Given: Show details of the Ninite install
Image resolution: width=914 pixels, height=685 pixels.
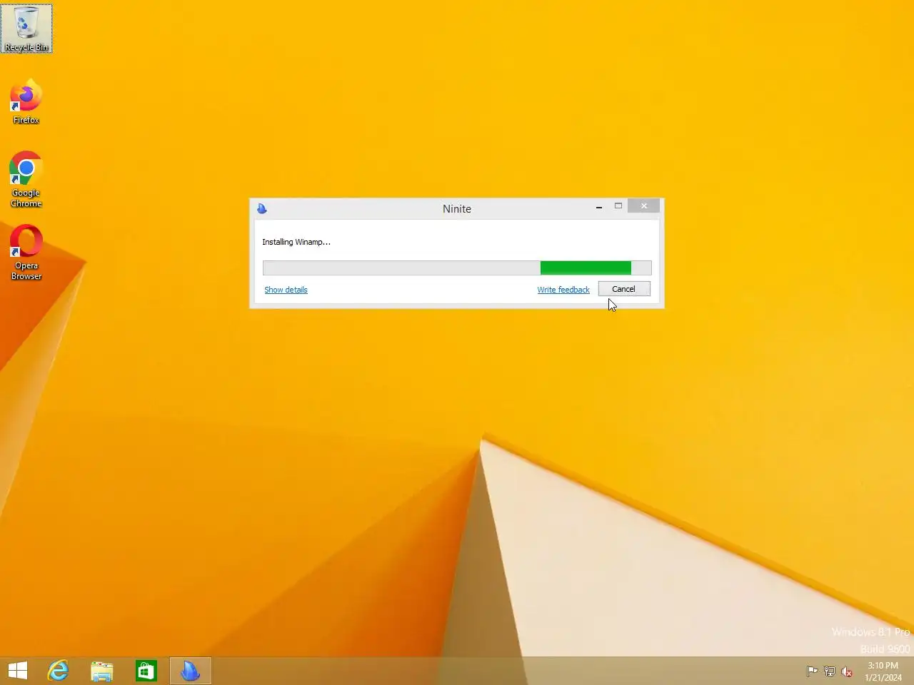Looking at the screenshot, I should point(286,290).
